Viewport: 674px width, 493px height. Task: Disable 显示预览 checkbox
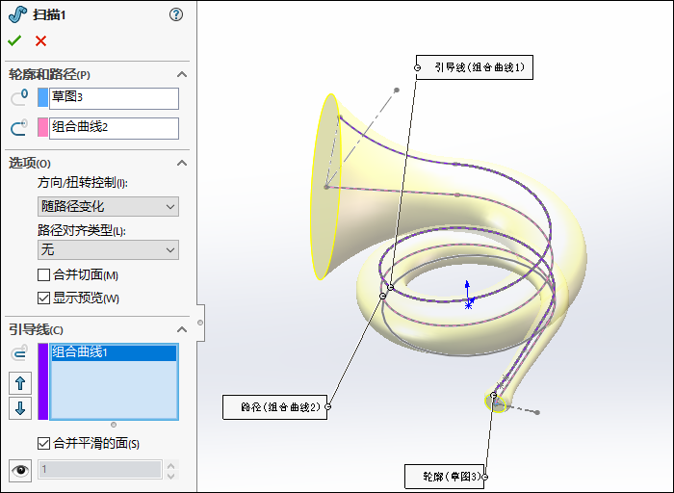[43, 298]
